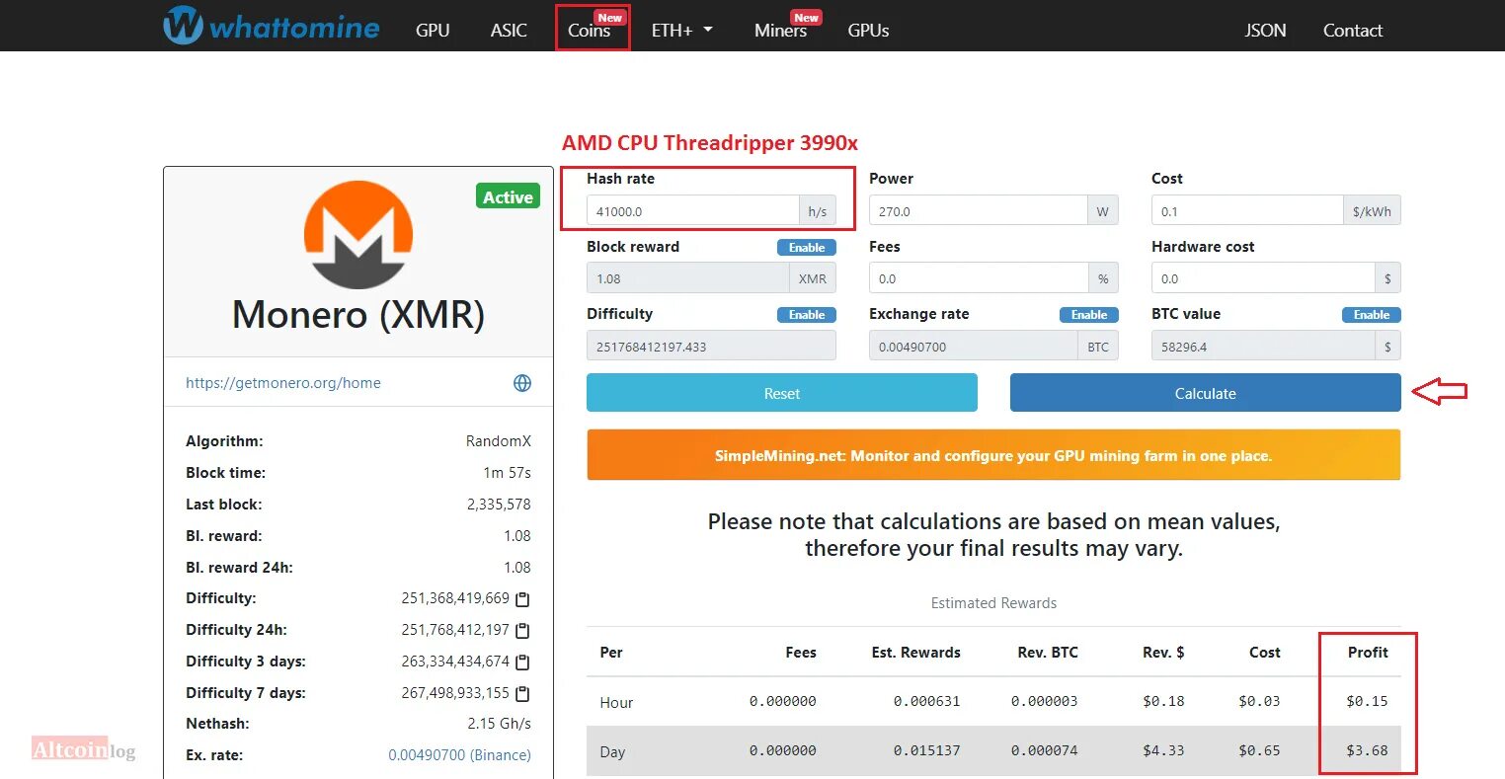
Task: Select the RandomX algorithm value
Action: 498,441
